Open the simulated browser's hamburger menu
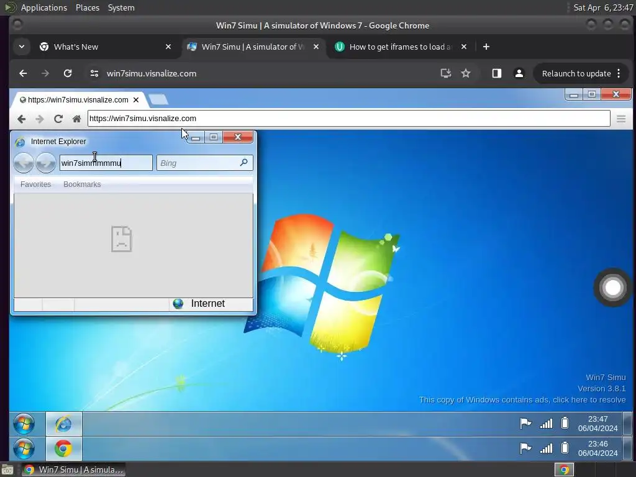The width and height of the screenshot is (636, 477). tap(621, 119)
